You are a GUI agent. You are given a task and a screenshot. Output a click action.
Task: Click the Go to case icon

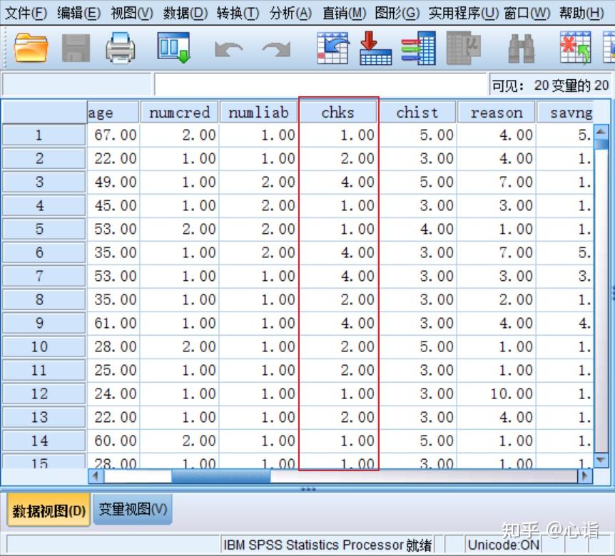coord(332,48)
